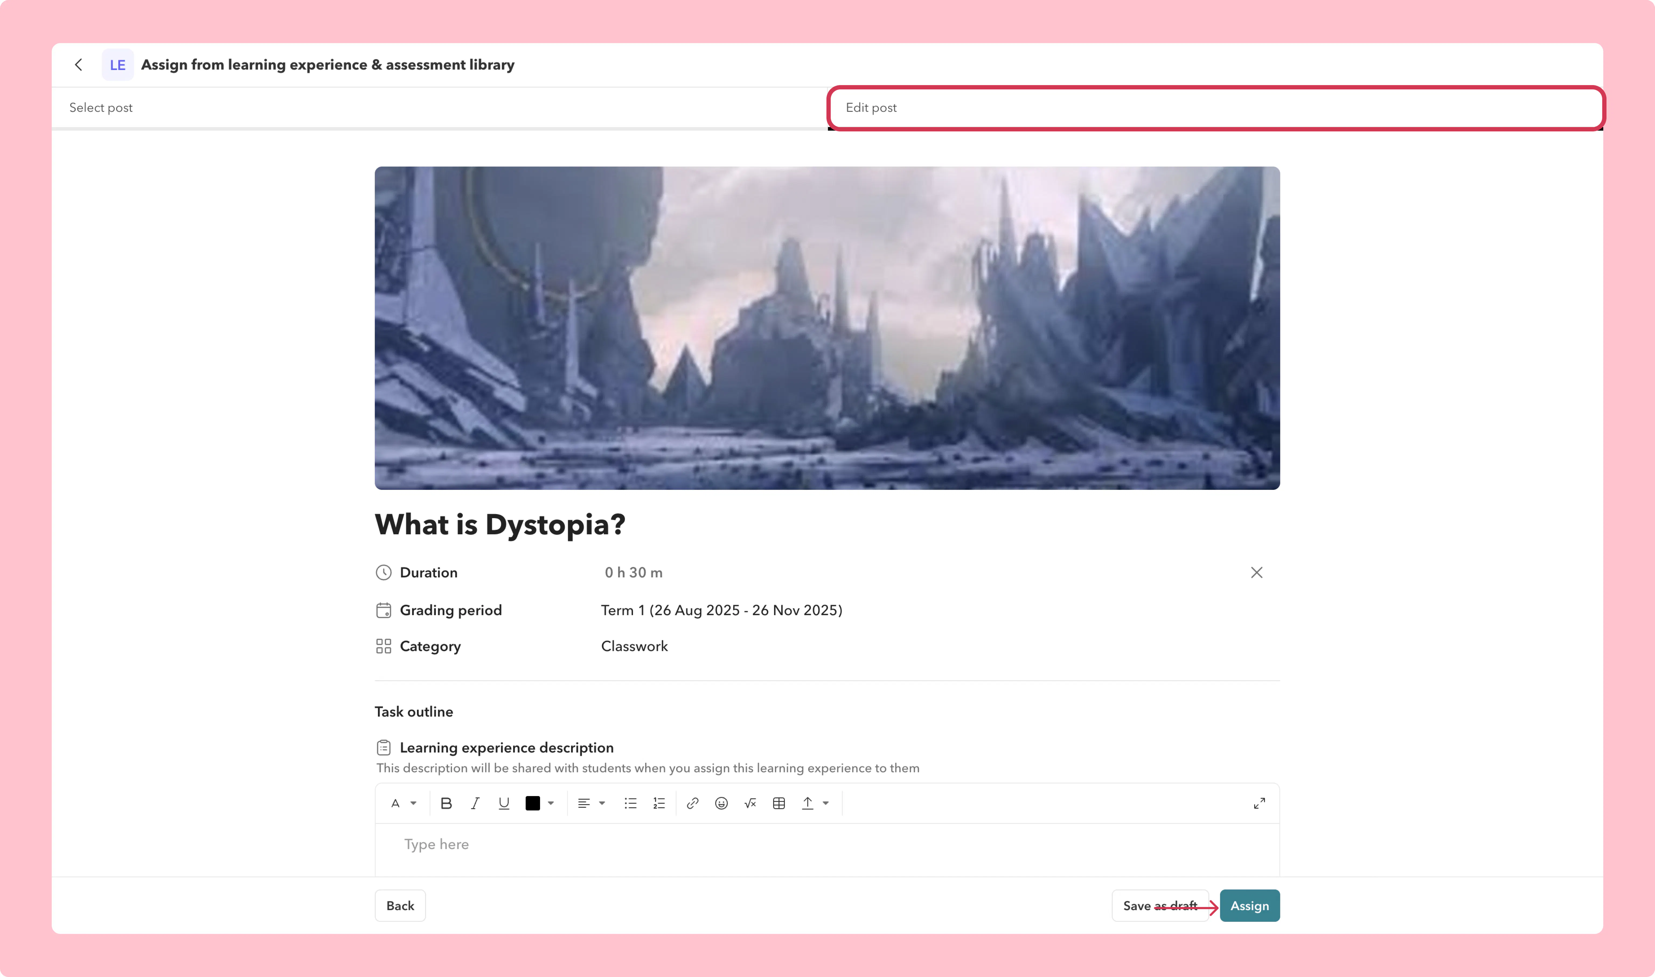Image resolution: width=1655 pixels, height=977 pixels.
Task: Insert a numbered list
Action: coord(659,803)
